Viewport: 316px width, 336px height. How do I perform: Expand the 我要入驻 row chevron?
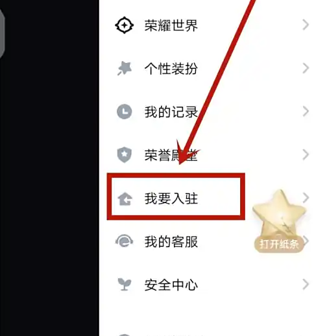[x=306, y=198]
